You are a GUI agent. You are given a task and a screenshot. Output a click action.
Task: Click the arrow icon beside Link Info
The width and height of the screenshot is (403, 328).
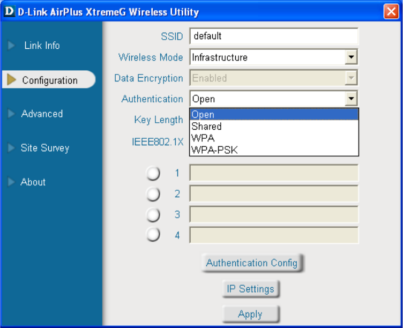(11, 45)
